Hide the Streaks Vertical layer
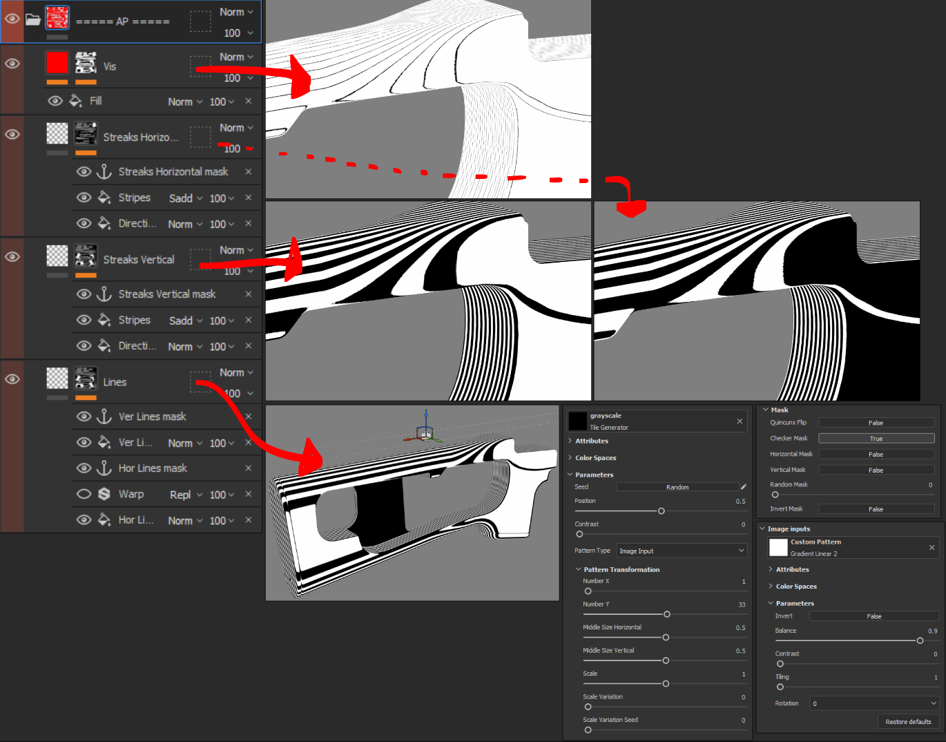Image resolution: width=946 pixels, height=742 pixels. tap(12, 256)
